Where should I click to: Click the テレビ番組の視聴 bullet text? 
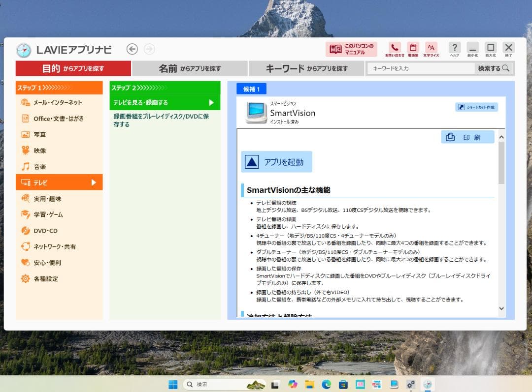pyautogui.click(x=276, y=203)
